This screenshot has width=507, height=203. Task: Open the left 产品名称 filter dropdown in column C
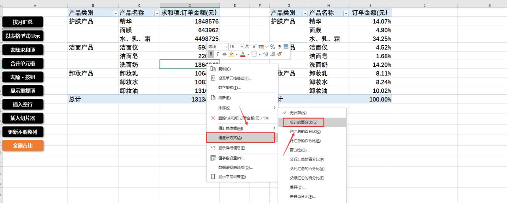tap(157, 13)
